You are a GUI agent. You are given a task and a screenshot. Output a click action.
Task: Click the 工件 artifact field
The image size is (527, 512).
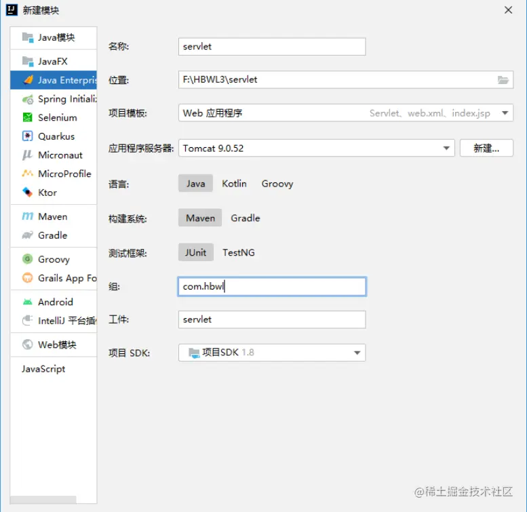point(272,319)
